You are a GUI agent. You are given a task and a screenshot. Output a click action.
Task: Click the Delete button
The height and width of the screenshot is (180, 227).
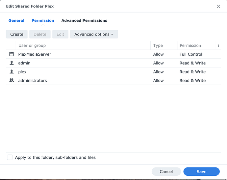[x=40, y=34]
